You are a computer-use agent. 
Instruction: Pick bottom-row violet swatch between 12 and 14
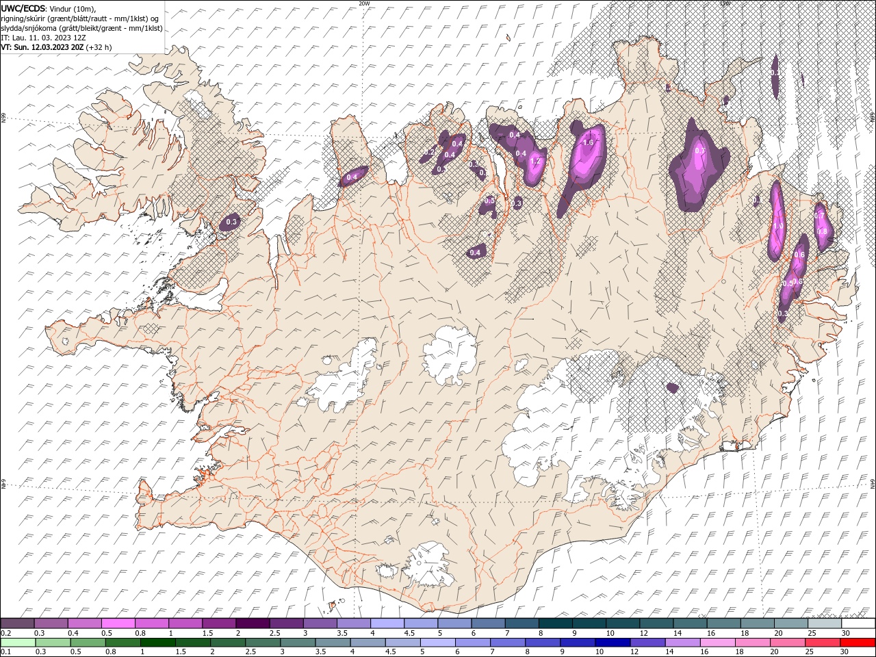[x=648, y=642]
